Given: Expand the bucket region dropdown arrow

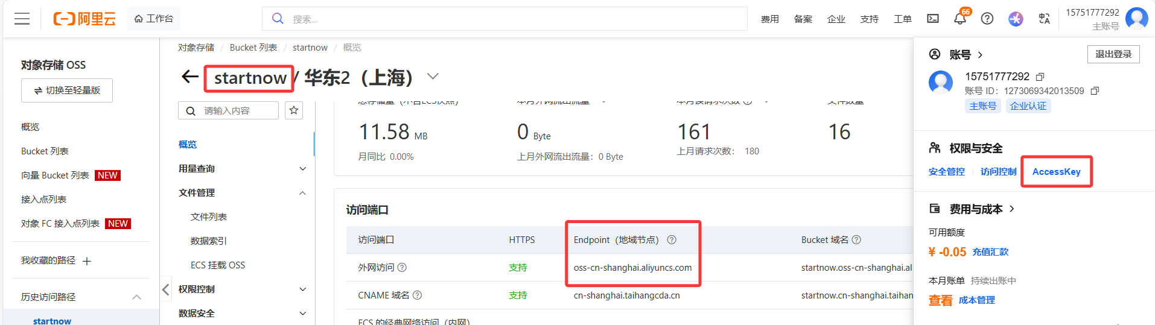Looking at the screenshot, I should coord(432,77).
